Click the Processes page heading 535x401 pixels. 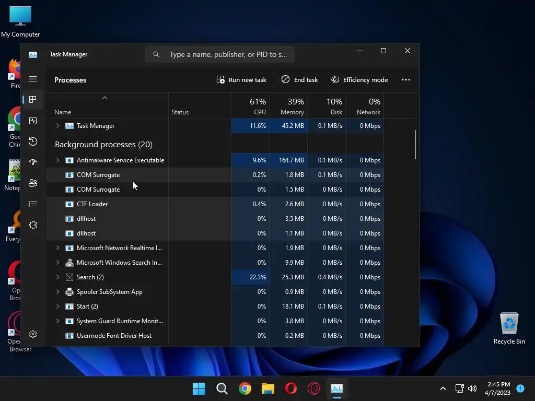tap(71, 80)
